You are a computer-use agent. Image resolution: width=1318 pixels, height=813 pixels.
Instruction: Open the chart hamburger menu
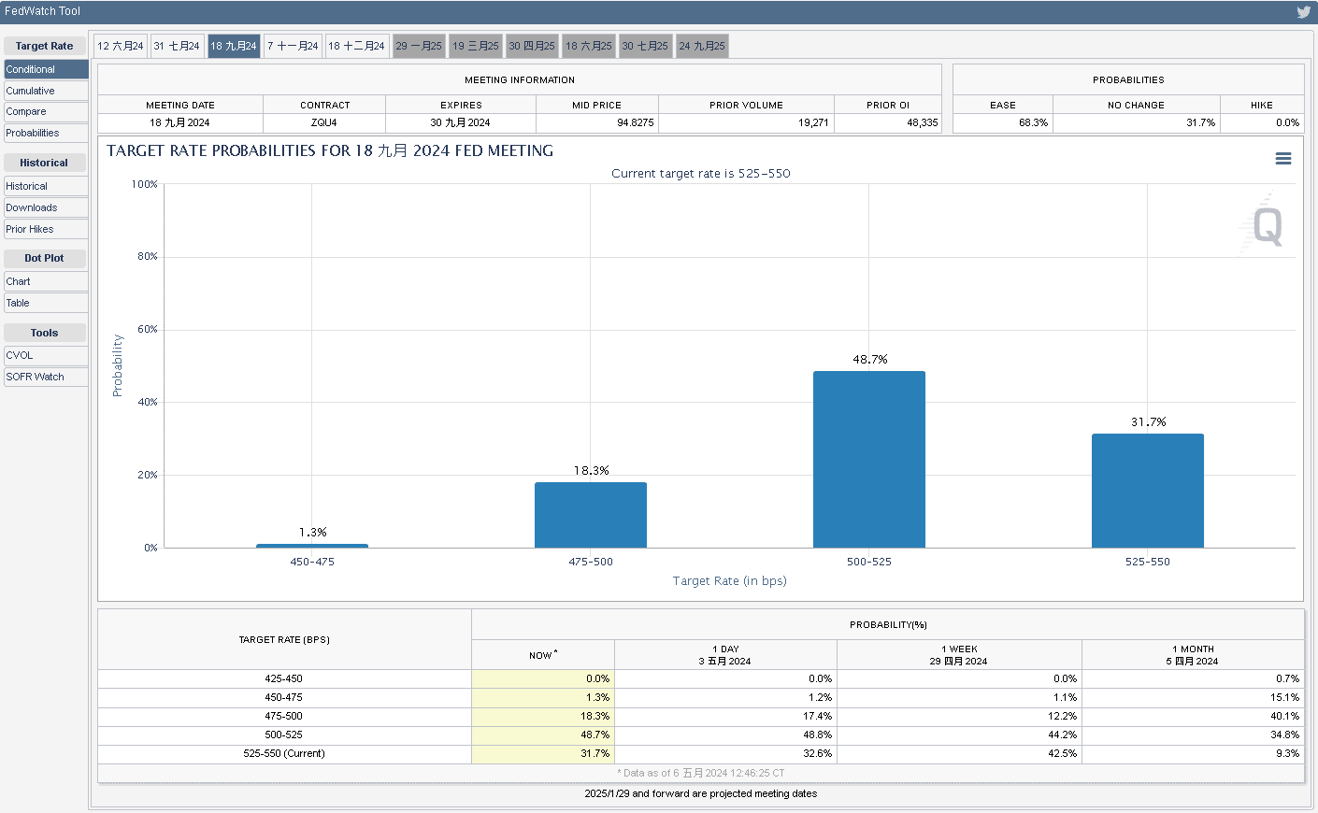[1283, 159]
